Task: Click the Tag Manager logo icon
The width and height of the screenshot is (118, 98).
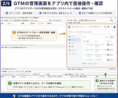Action: click(x=70, y=27)
